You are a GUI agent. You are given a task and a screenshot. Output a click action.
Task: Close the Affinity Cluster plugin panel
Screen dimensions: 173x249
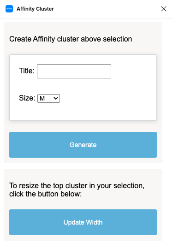164,9
